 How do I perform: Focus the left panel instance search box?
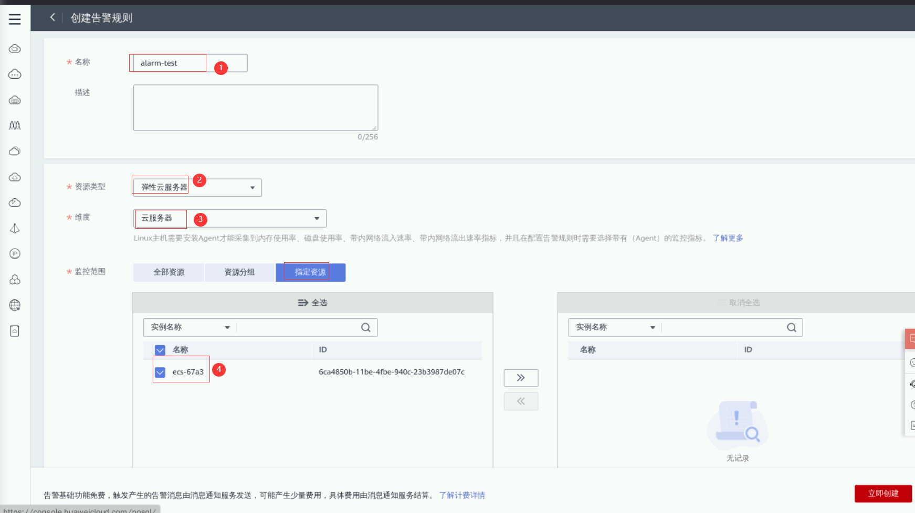(298, 327)
